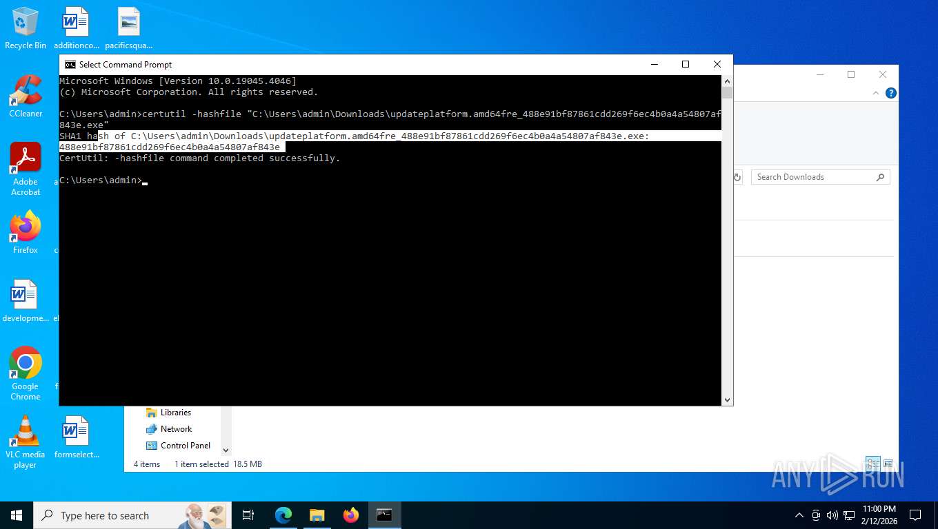The width and height of the screenshot is (938, 529).
Task: Click the Microsoft Windows version line
Action: 178,81
